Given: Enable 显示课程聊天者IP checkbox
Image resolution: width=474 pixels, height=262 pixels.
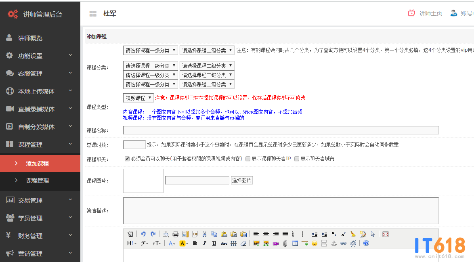Looking at the screenshot, I should [248, 159].
